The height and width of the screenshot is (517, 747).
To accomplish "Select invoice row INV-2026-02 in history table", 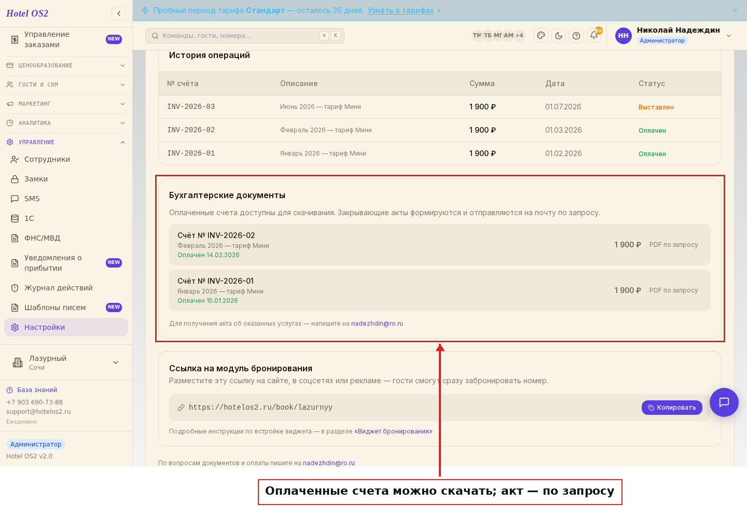I will pos(440,130).
